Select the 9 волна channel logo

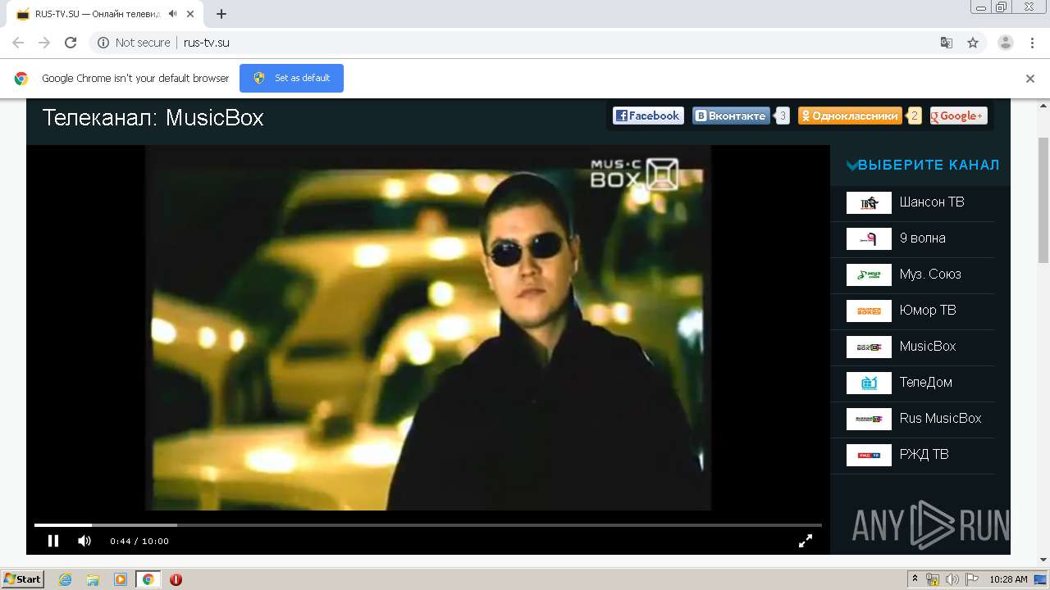click(x=869, y=238)
